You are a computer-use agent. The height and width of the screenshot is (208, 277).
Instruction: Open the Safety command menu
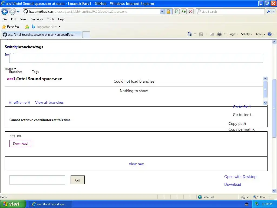(247, 34)
